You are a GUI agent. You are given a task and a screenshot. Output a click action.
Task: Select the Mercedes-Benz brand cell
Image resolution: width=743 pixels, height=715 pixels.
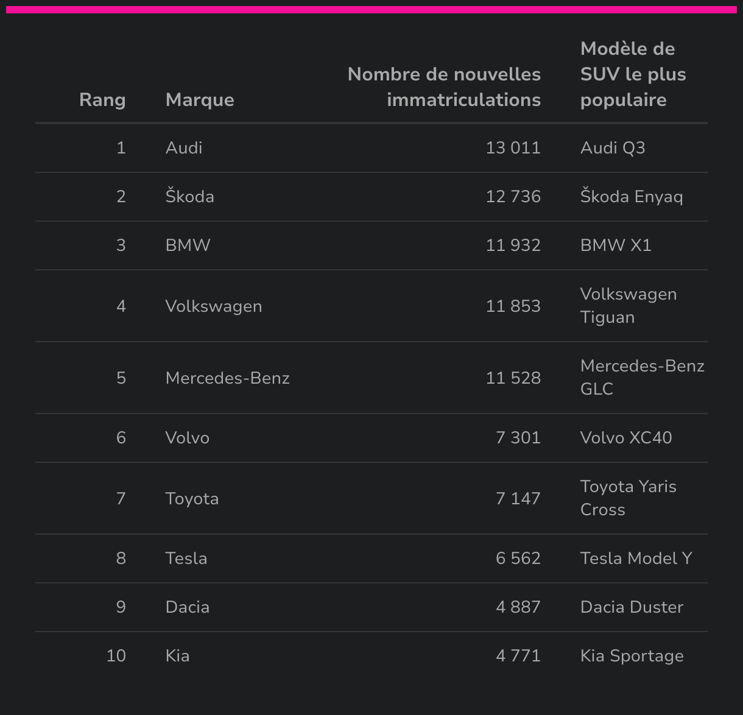[x=227, y=378]
